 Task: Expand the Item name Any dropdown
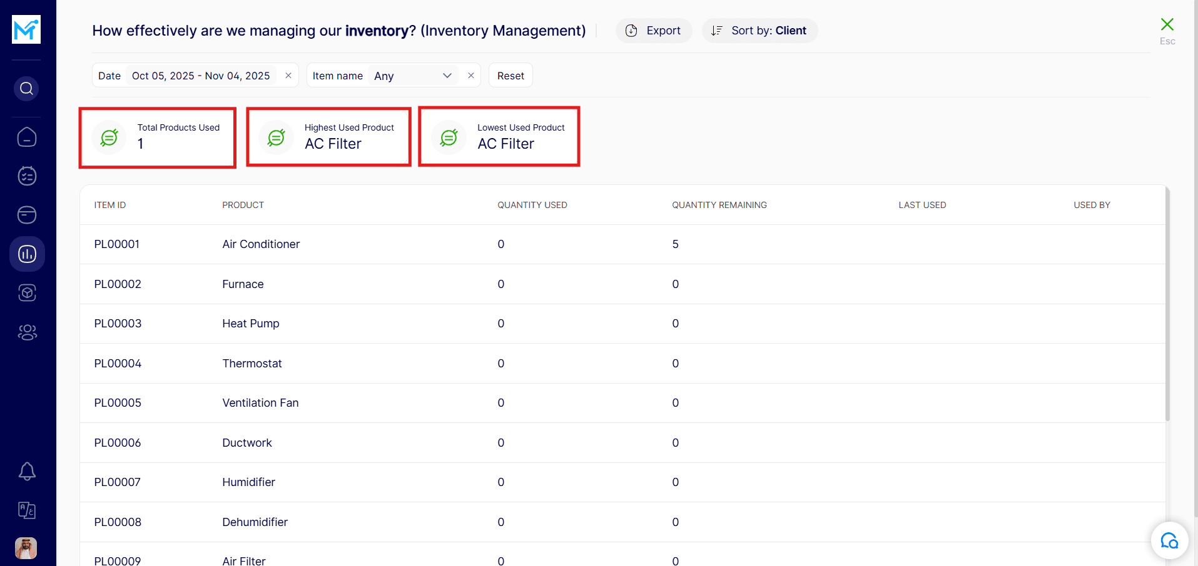point(413,76)
